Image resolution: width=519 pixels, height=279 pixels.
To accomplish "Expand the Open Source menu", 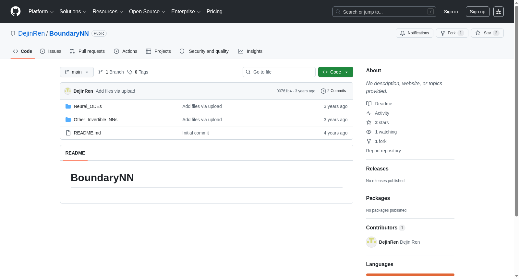I will coord(147,12).
